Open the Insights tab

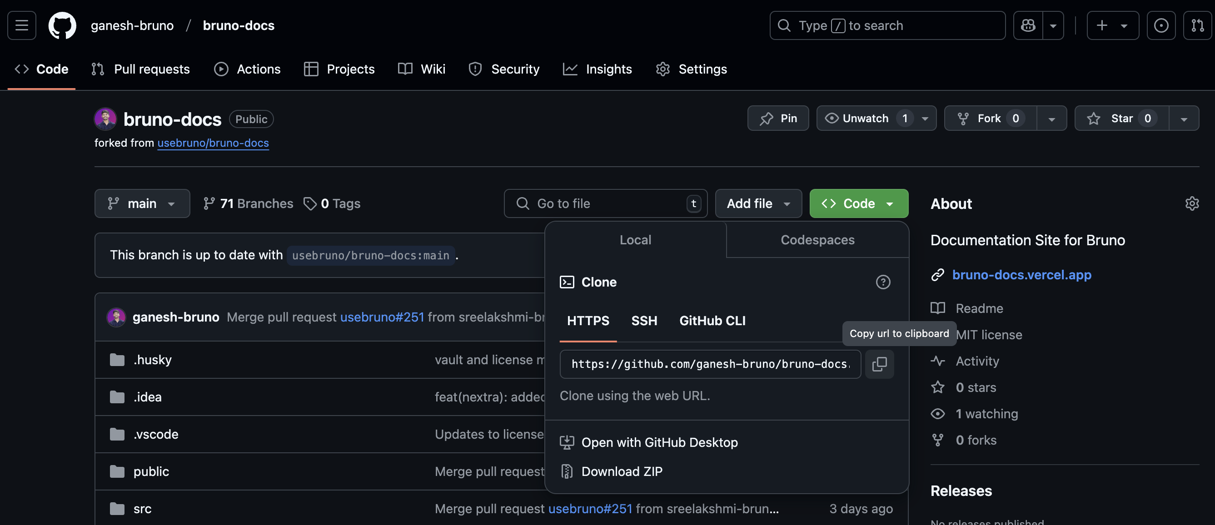(x=598, y=69)
